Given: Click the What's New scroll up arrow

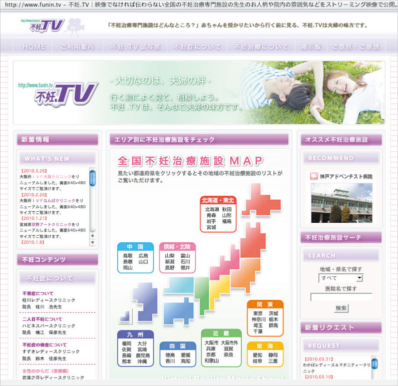Looking at the screenshot, I should [x=93, y=236].
